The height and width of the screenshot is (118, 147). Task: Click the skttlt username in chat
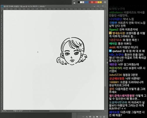112,47
